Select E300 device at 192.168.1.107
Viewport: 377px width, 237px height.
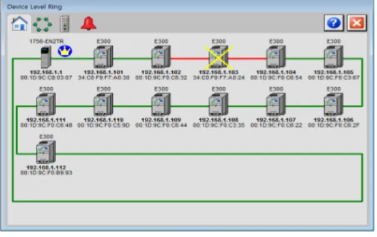(276, 104)
